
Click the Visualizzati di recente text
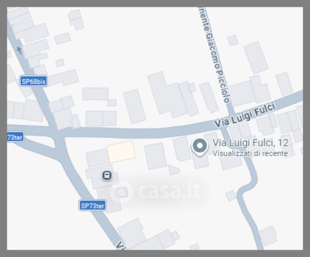pyautogui.click(x=250, y=153)
